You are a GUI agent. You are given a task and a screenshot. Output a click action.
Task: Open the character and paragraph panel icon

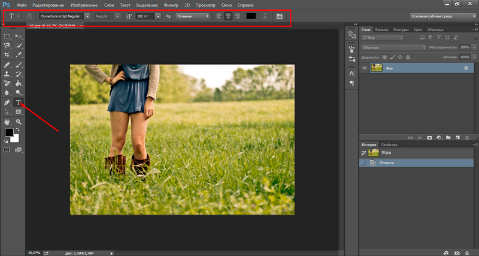click(279, 16)
